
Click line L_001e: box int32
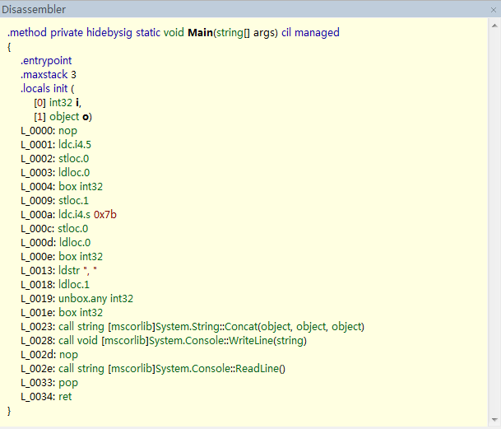pyautogui.click(x=62, y=313)
